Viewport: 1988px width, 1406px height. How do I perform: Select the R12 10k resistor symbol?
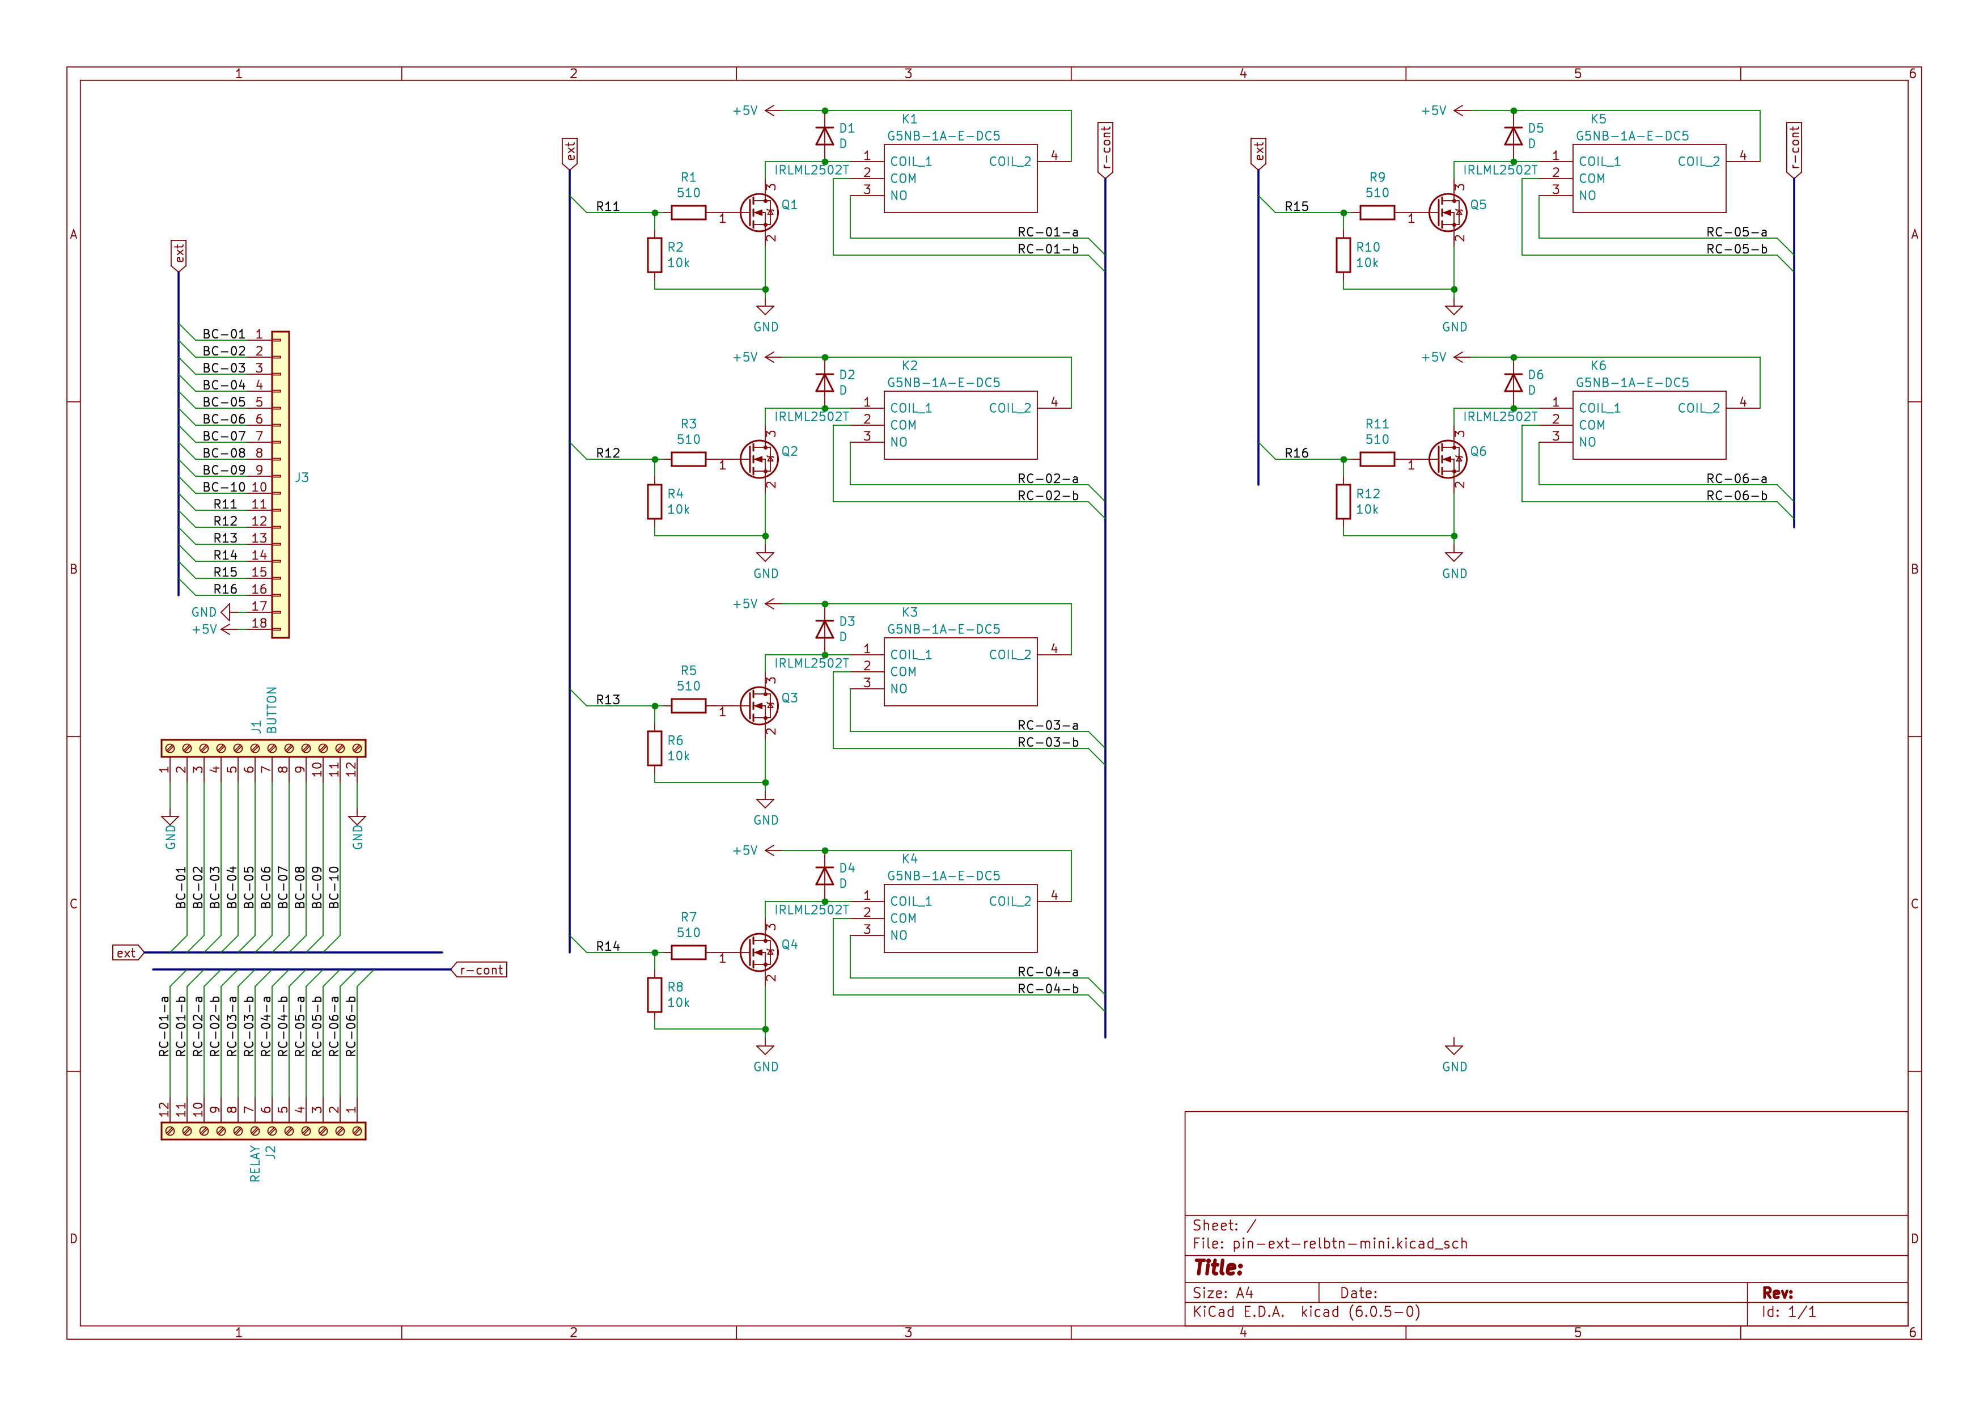click(x=1343, y=501)
